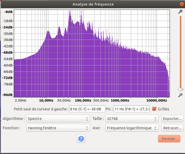Open the blue question mark help

point(81,139)
